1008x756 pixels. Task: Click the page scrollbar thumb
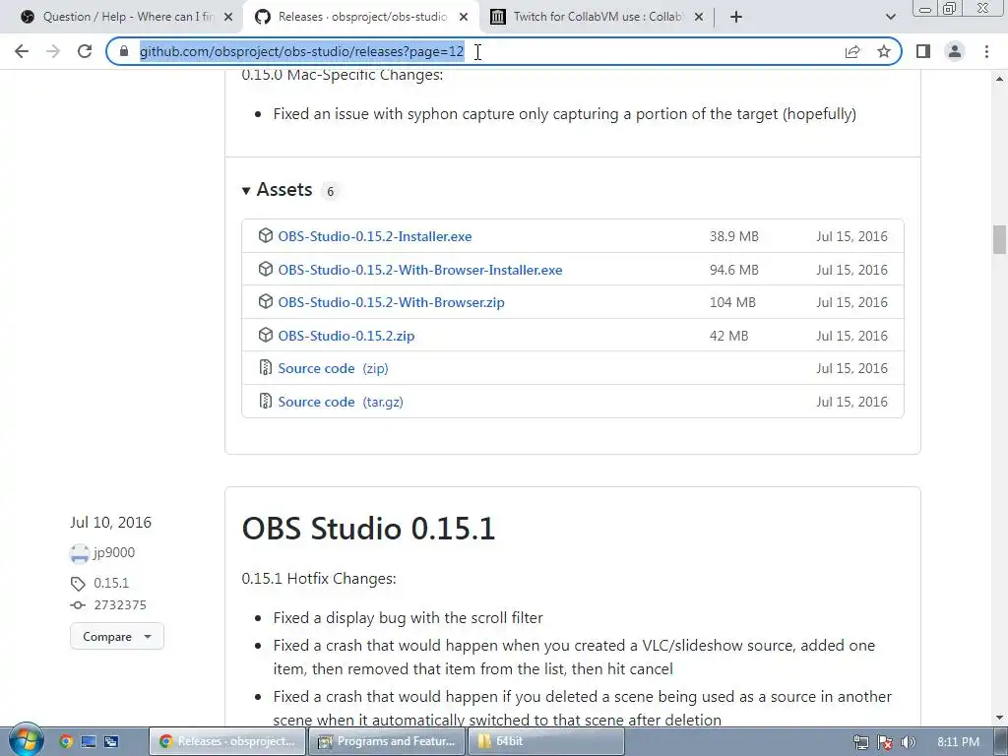click(999, 239)
